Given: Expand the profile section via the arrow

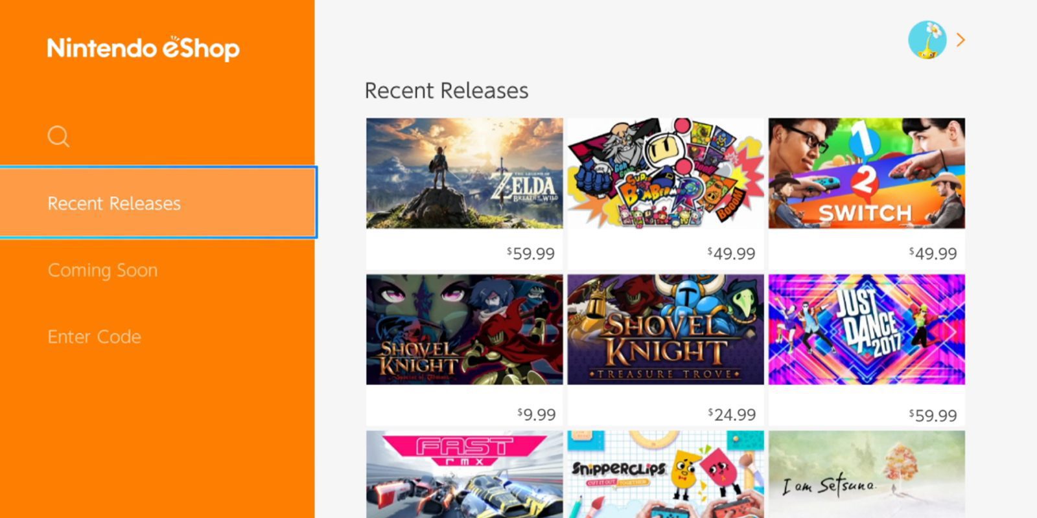Looking at the screenshot, I should [962, 40].
